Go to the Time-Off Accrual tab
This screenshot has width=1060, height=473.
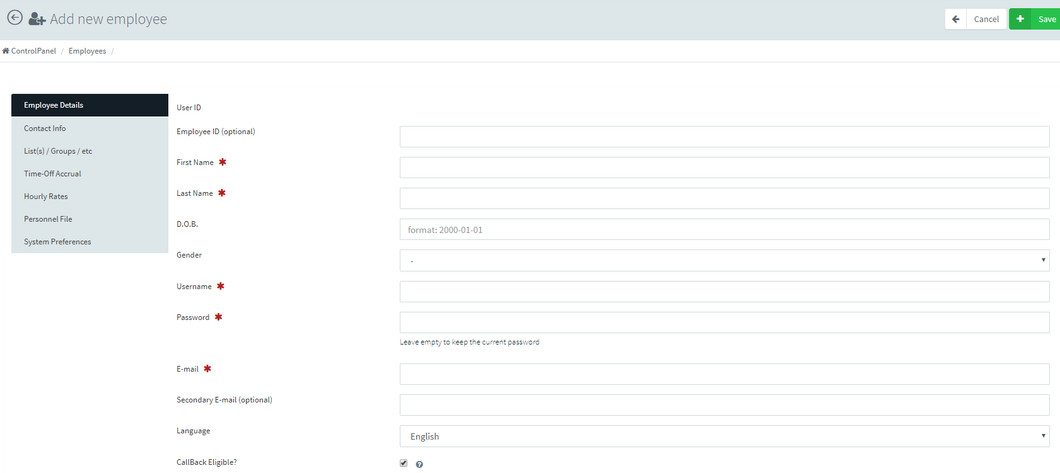(x=90, y=173)
